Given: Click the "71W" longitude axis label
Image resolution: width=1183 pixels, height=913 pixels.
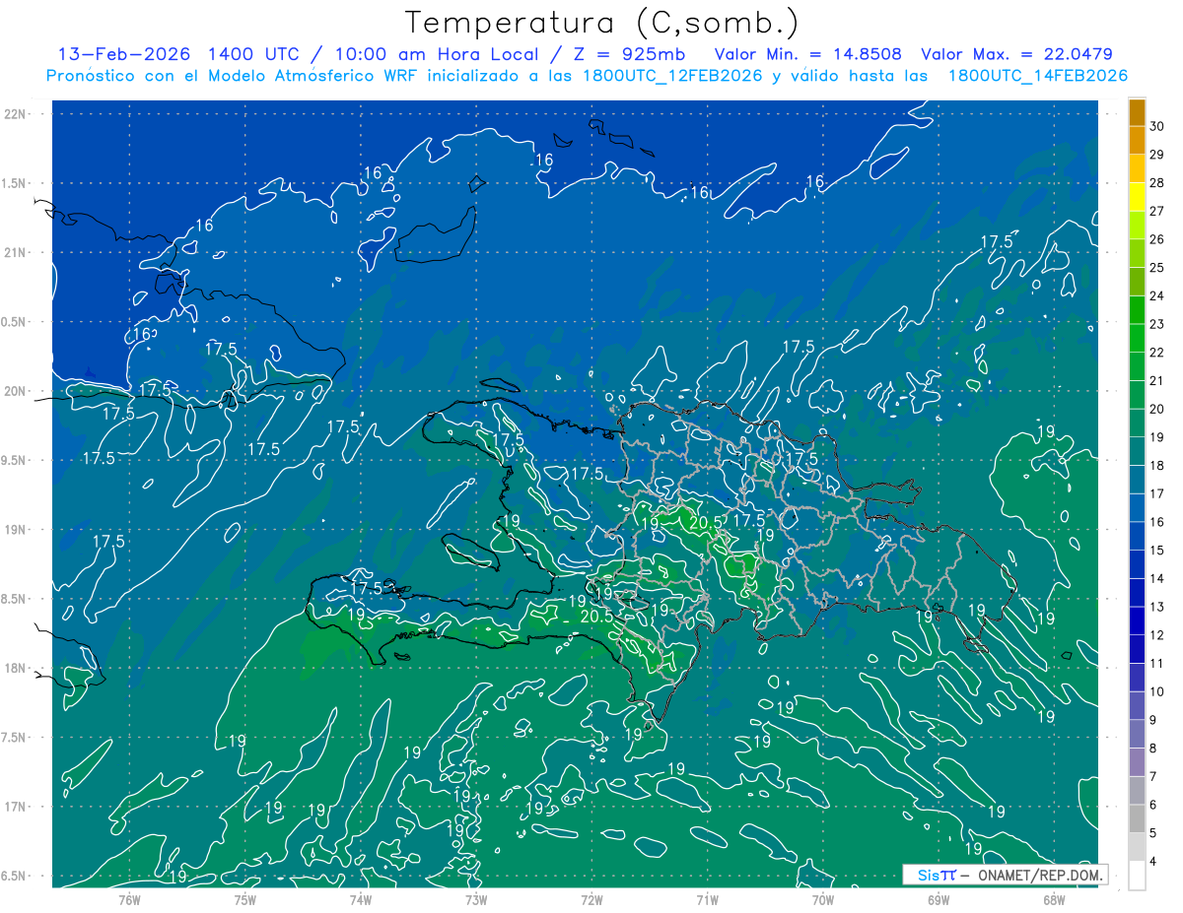Looking at the screenshot, I should pos(707,899).
